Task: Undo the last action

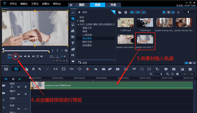Action: (39, 69)
